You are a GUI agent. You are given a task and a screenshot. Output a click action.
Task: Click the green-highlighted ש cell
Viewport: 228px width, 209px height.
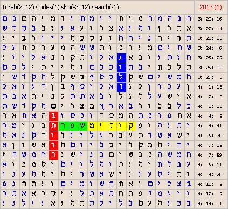click(82, 126)
